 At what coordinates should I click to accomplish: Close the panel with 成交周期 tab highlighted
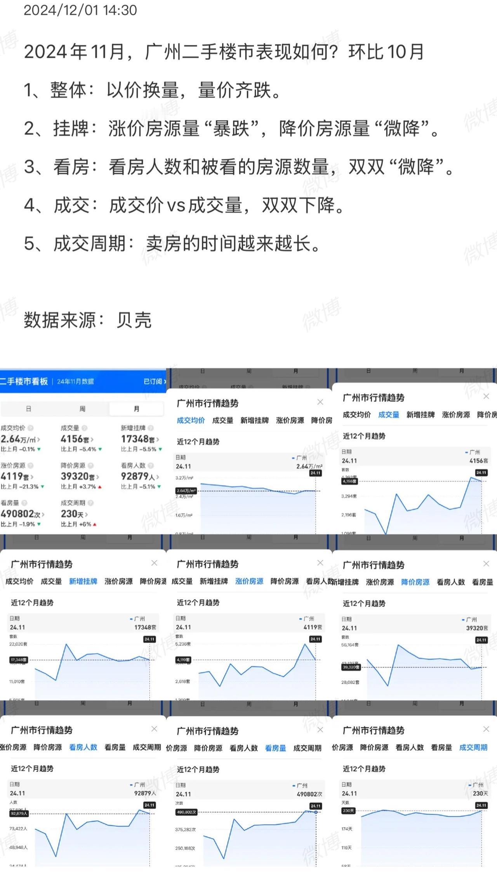(486, 729)
